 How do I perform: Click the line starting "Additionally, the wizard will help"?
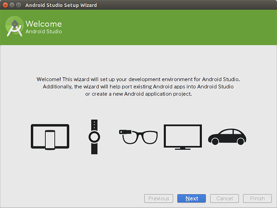(x=138, y=87)
